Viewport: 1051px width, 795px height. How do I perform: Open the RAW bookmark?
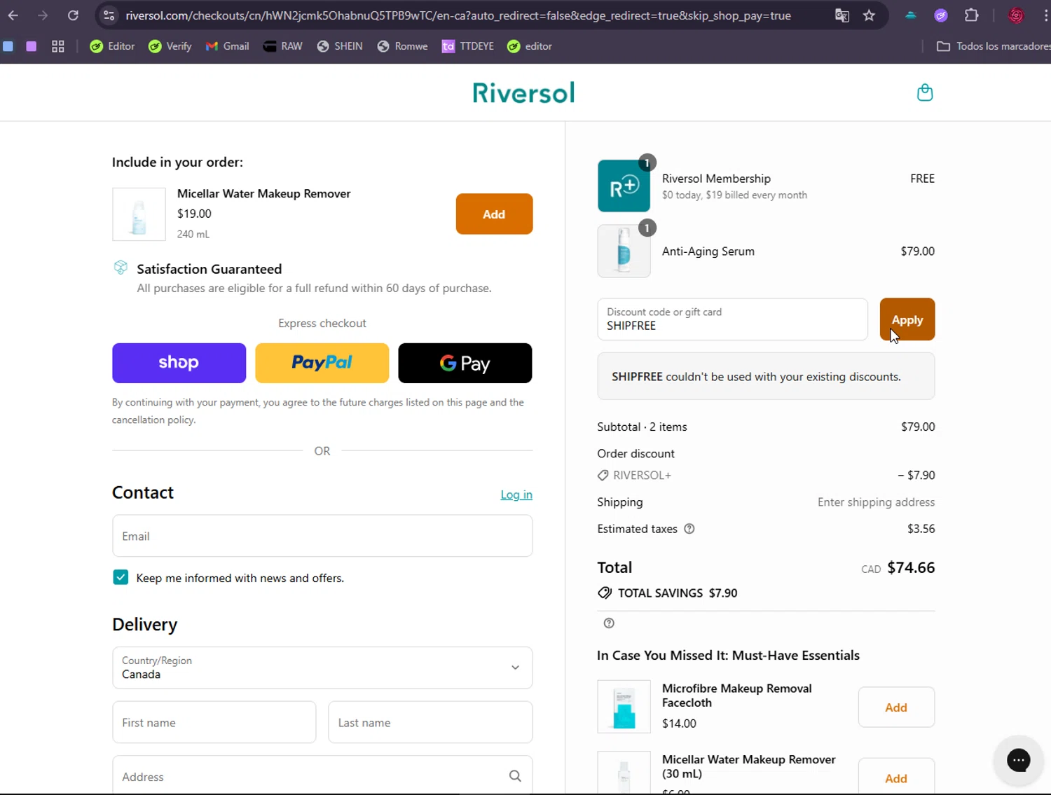[283, 46]
